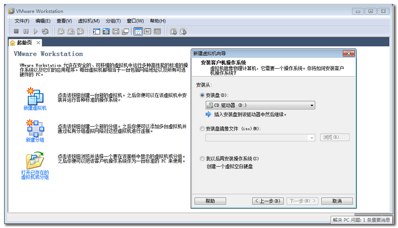398x228 pixels.
Task: Open the 虚拟机(M) menu
Action: [89, 21]
